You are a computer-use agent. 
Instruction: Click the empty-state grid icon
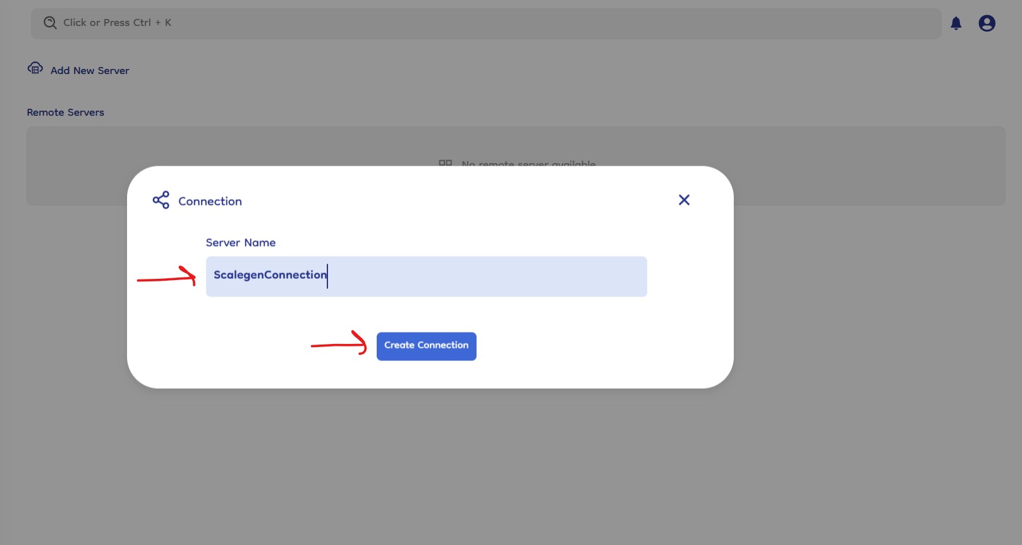(x=445, y=162)
